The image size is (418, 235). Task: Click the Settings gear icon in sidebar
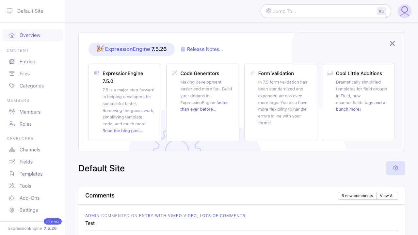coord(12,210)
